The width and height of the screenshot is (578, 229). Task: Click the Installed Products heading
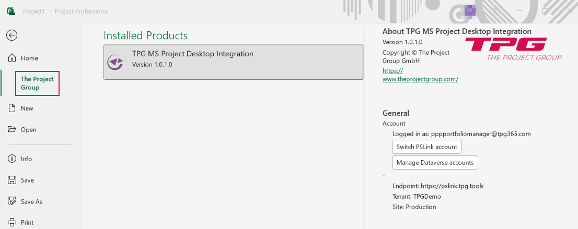pos(146,35)
